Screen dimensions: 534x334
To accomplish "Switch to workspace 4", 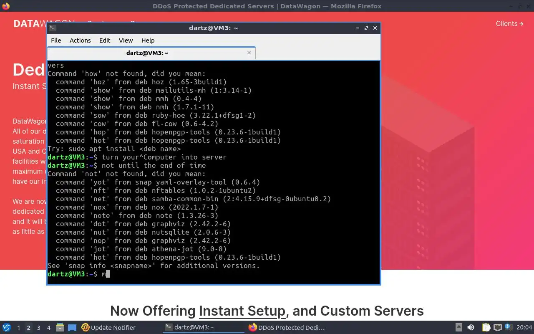I will 48,328.
